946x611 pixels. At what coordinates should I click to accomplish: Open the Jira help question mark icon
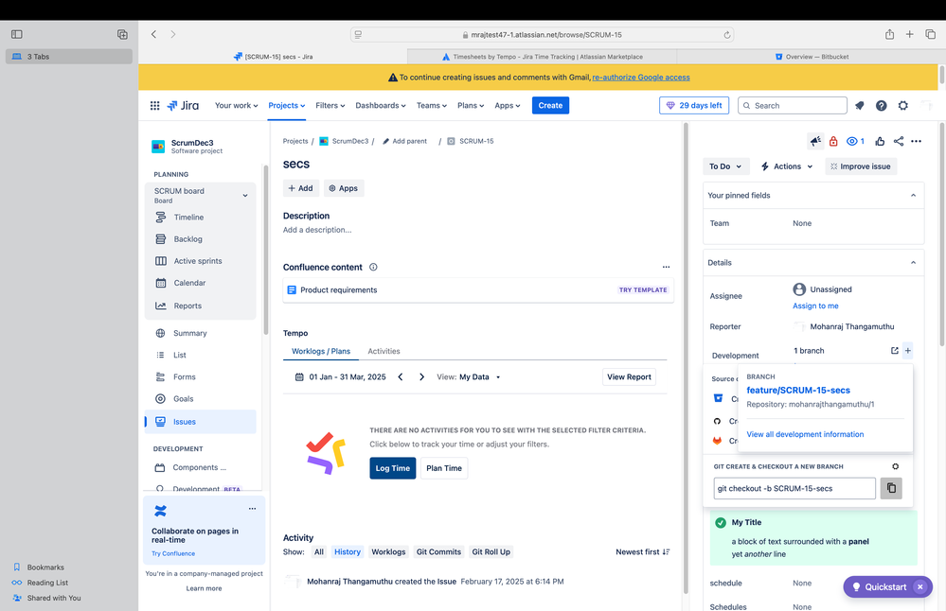point(882,105)
